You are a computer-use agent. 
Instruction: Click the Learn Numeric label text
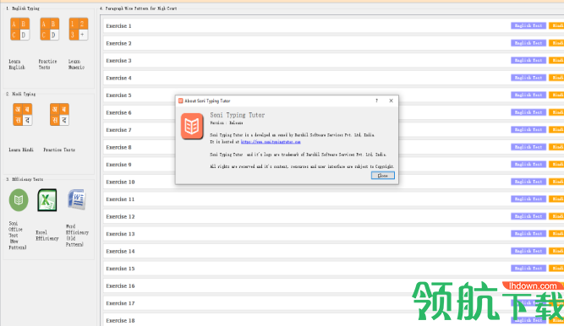point(76,64)
